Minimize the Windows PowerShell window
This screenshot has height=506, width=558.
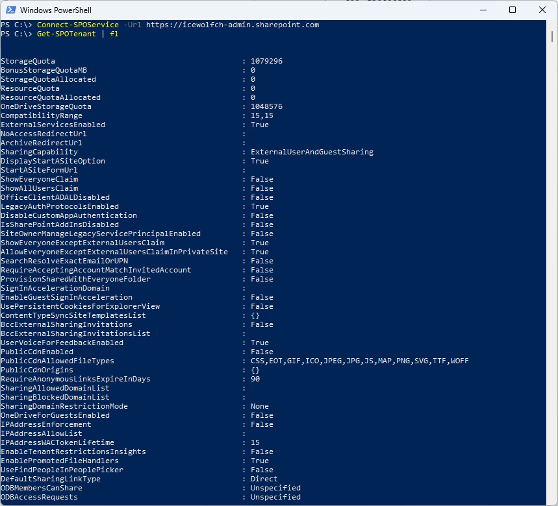(483, 10)
